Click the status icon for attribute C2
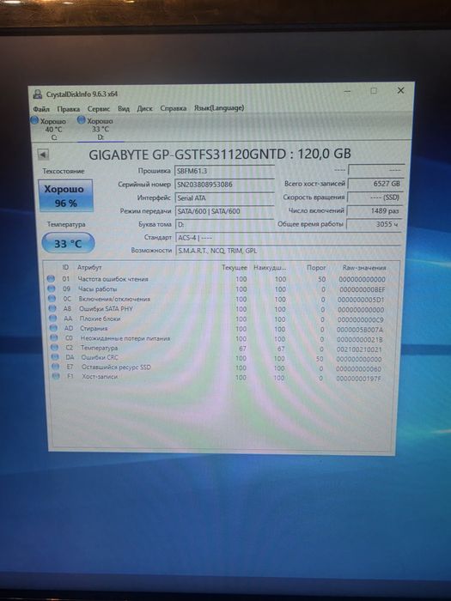The width and height of the screenshot is (451, 601). [x=55, y=348]
